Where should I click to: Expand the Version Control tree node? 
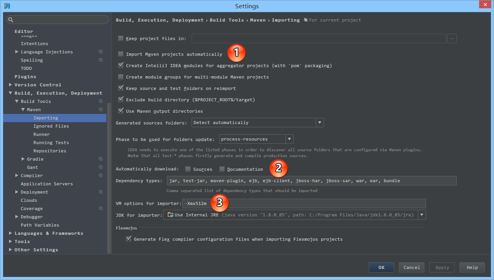coord(11,85)
